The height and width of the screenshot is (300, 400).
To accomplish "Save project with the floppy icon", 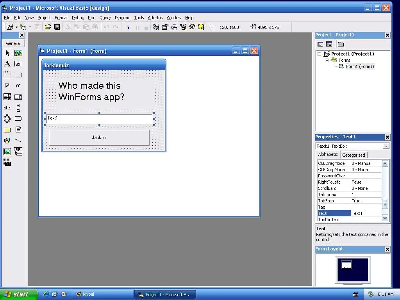I will pyautogui.click(x=57, y=27).
